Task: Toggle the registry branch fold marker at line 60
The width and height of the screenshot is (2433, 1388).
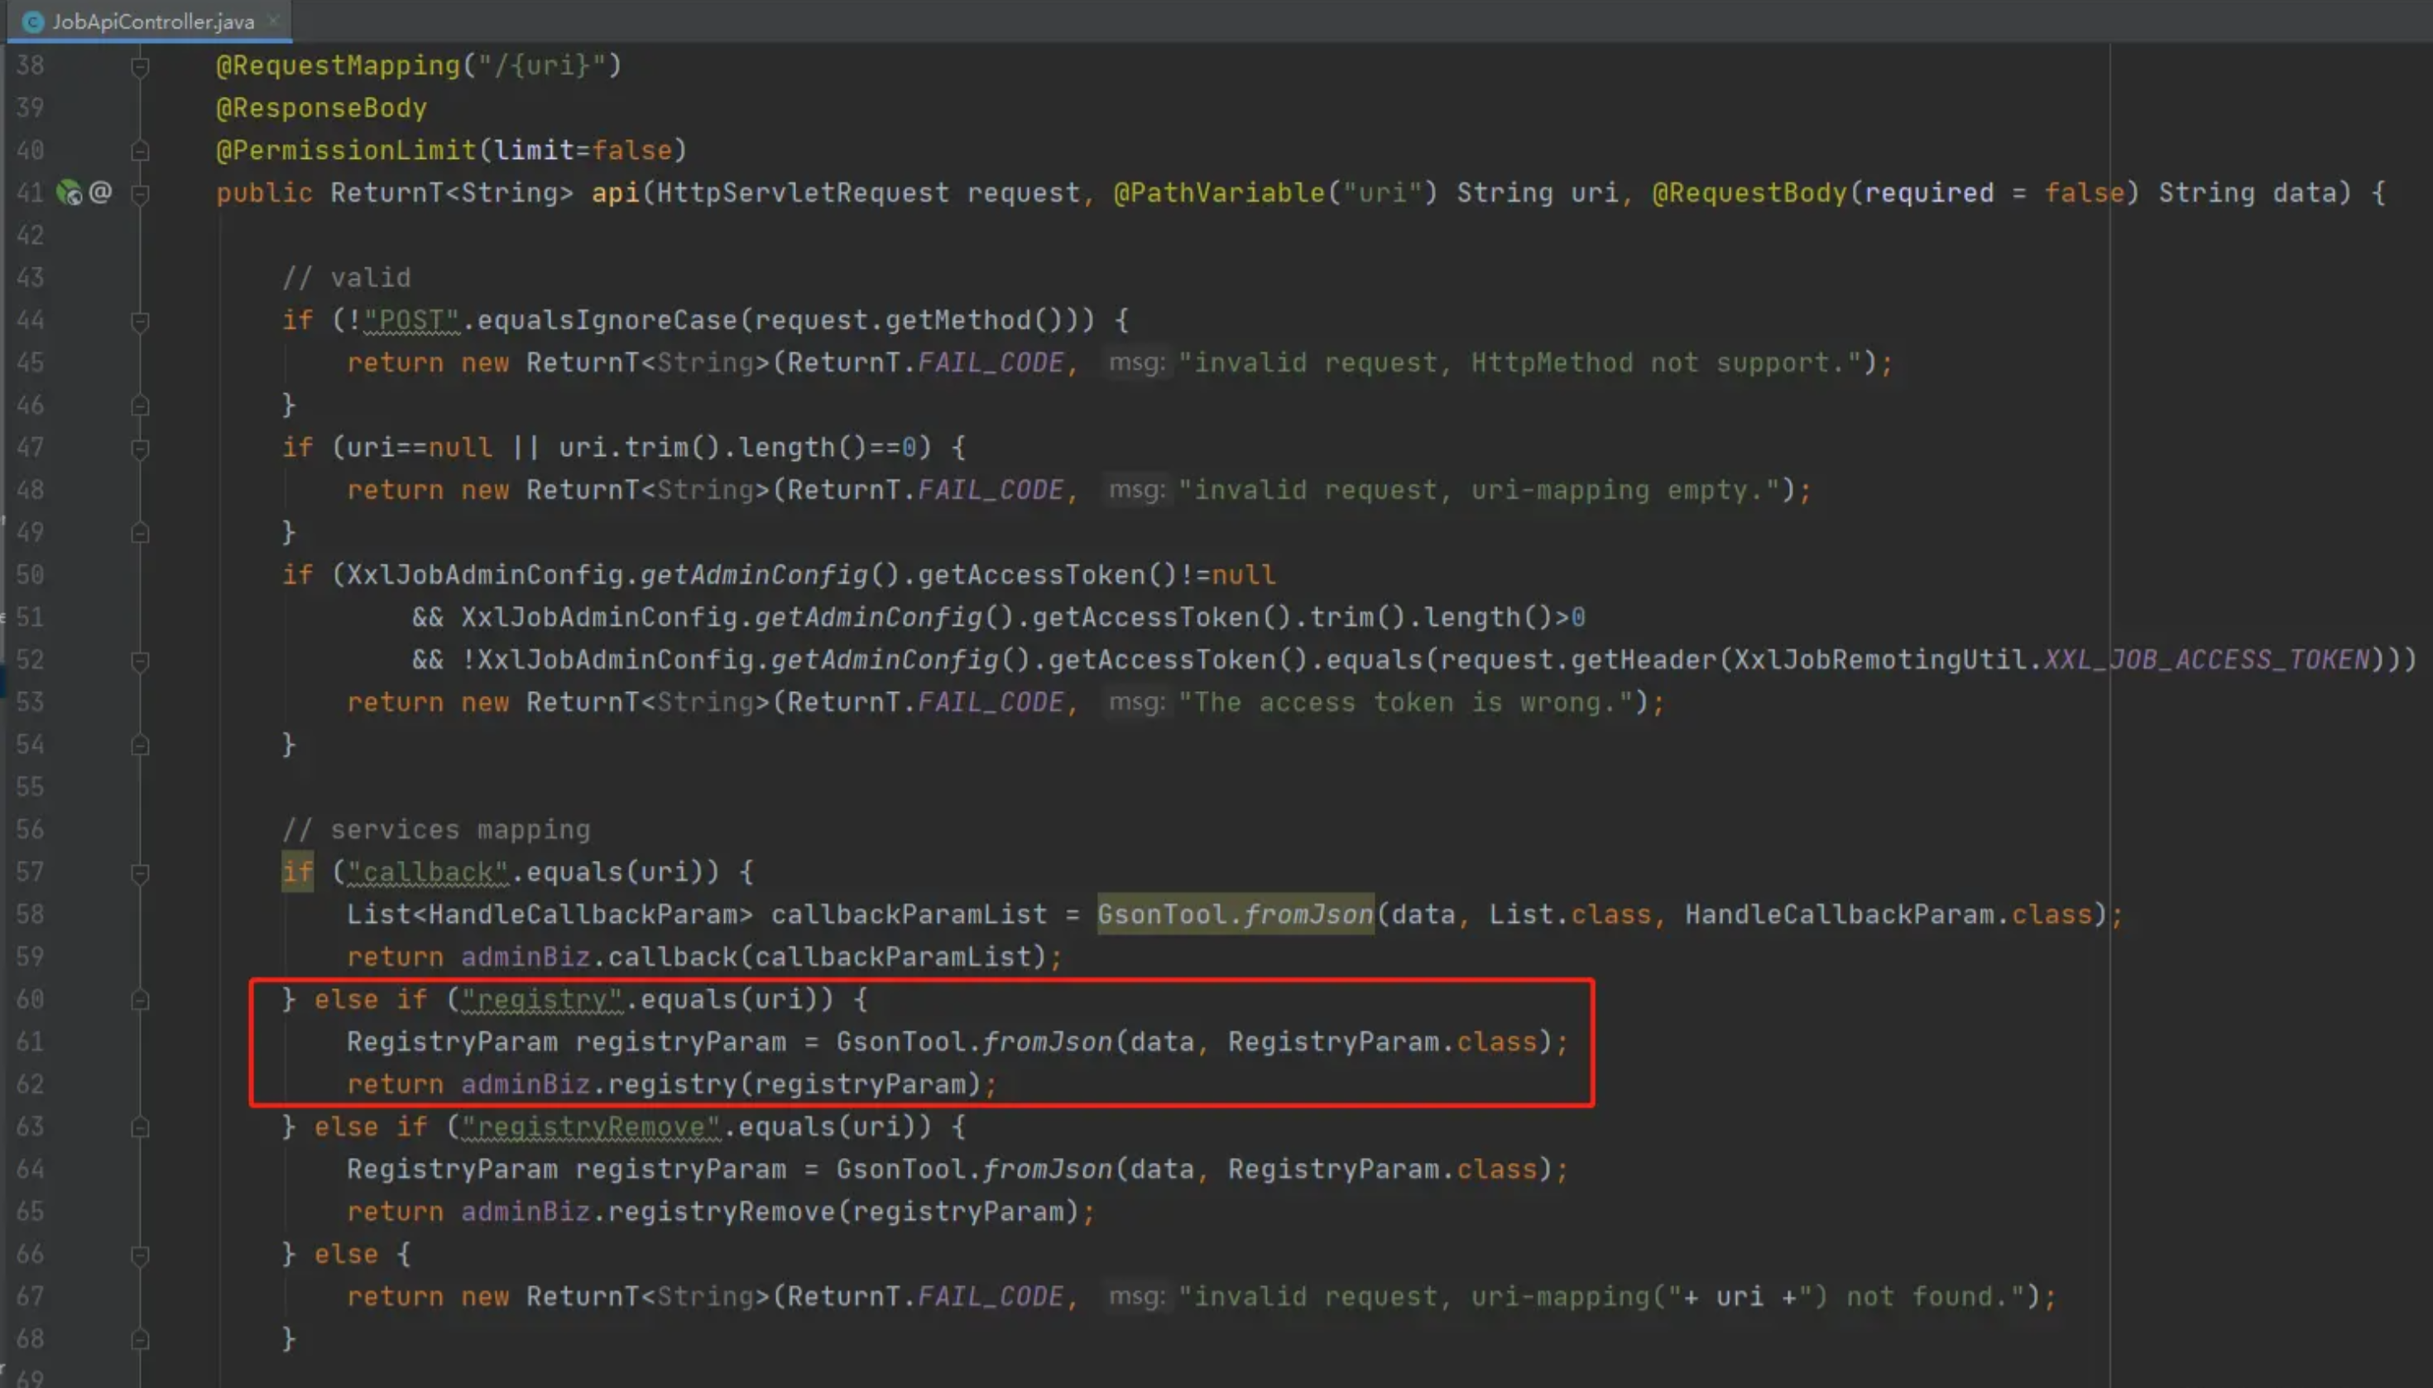Action: tap(140, 1000)
